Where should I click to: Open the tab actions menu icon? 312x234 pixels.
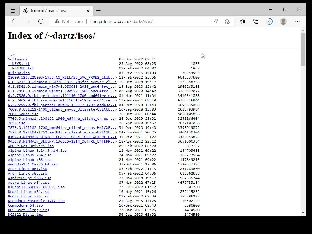[13, 11]
